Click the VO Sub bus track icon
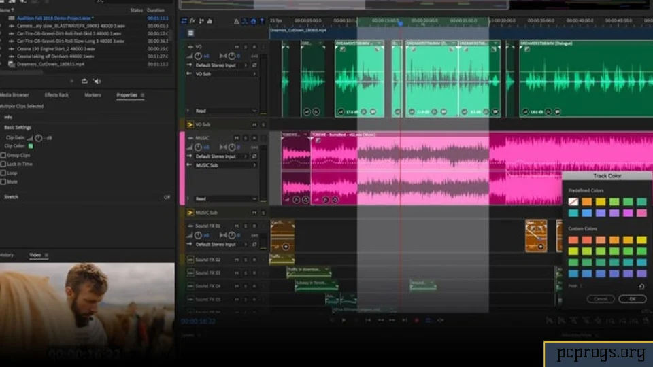Viewport: 653px width, 367px height. click(190, 125)
